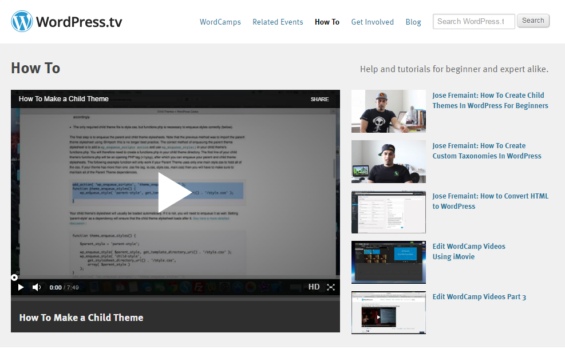Select the How To menu item
The image size is (565, 349).
327,22
